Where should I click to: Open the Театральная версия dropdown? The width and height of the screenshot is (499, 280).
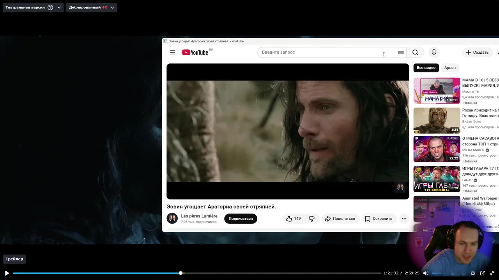click(x=33, y=7)
